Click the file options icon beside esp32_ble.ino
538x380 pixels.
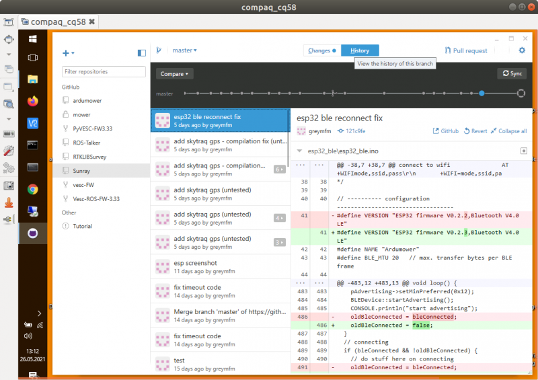(x=524, y=151)
